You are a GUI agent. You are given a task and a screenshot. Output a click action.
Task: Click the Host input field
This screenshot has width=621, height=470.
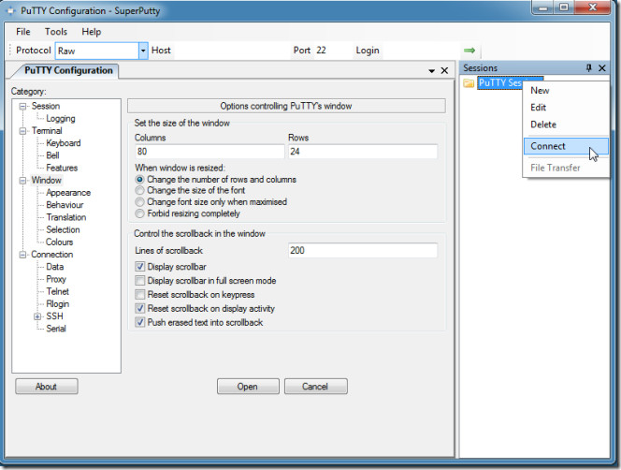[232, 51]
